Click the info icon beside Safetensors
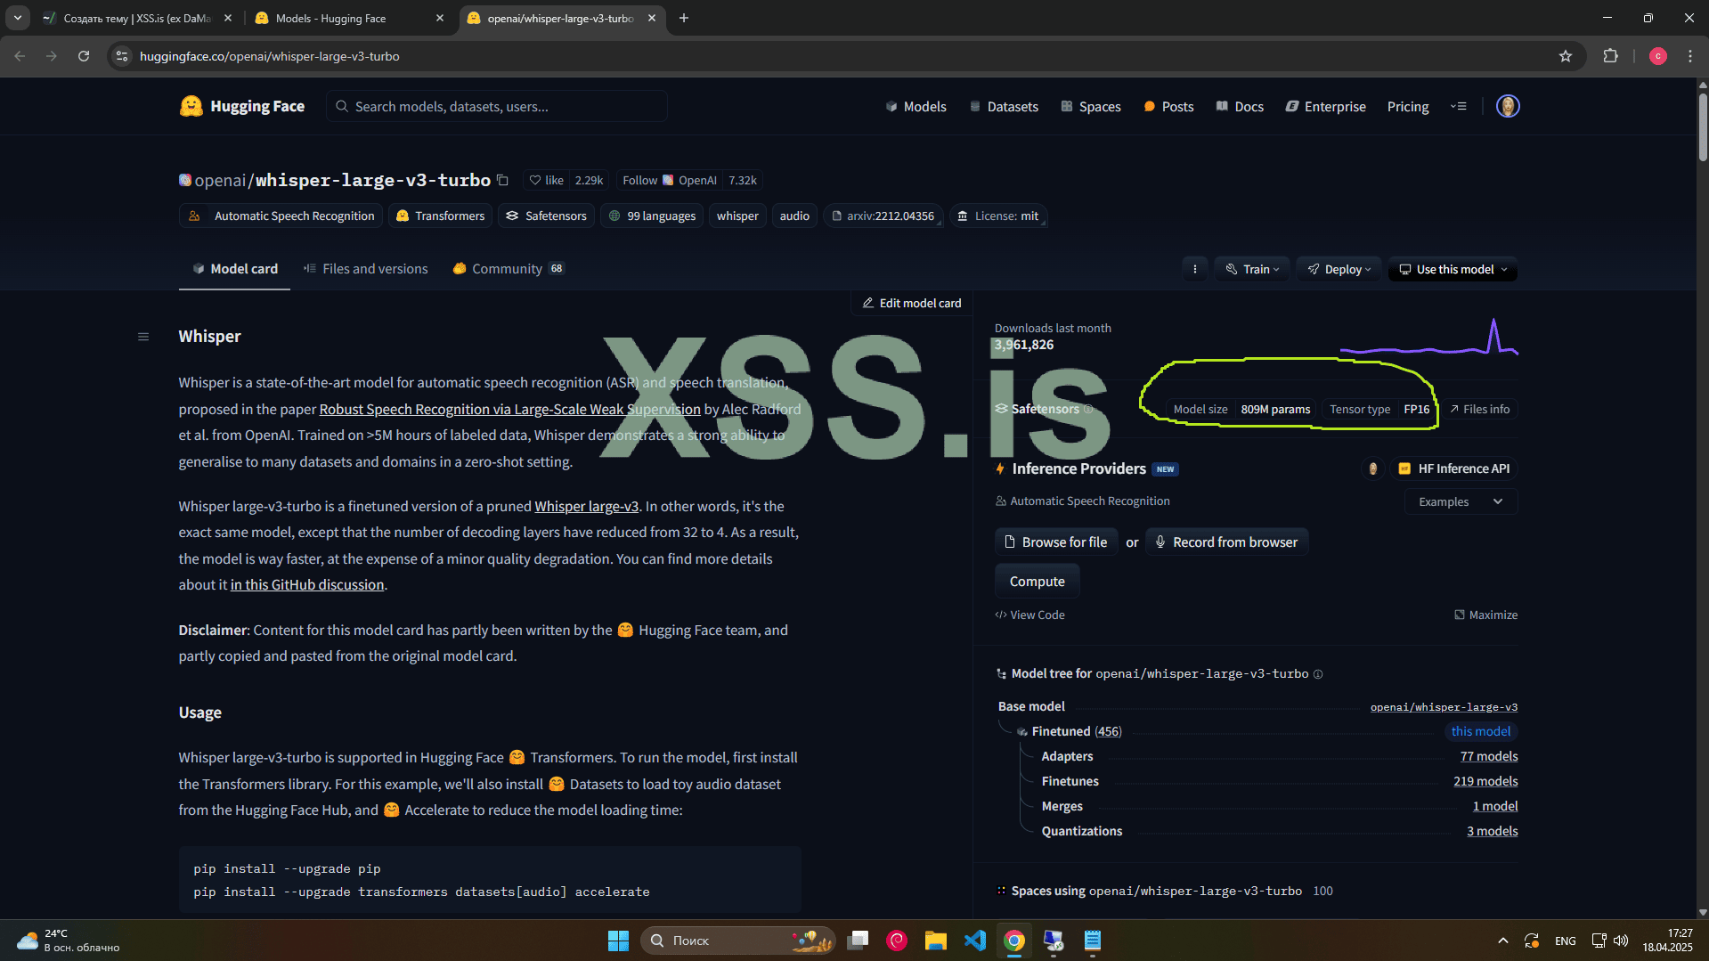Image resolution: width=1709 pixels, height=961 pixels. (x=1088, y=410)
